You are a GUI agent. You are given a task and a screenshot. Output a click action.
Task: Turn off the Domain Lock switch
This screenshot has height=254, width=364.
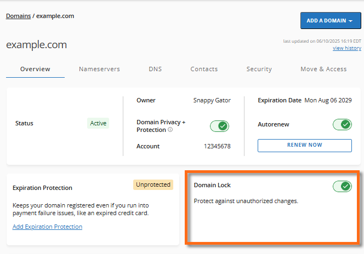click(342, 187)
